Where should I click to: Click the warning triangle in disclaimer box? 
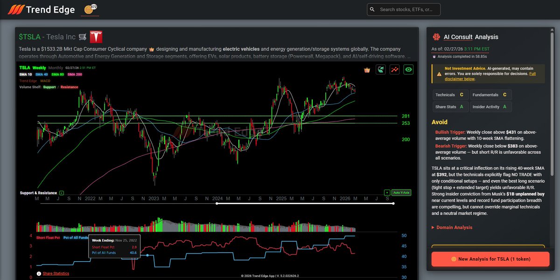coord(439,74)
